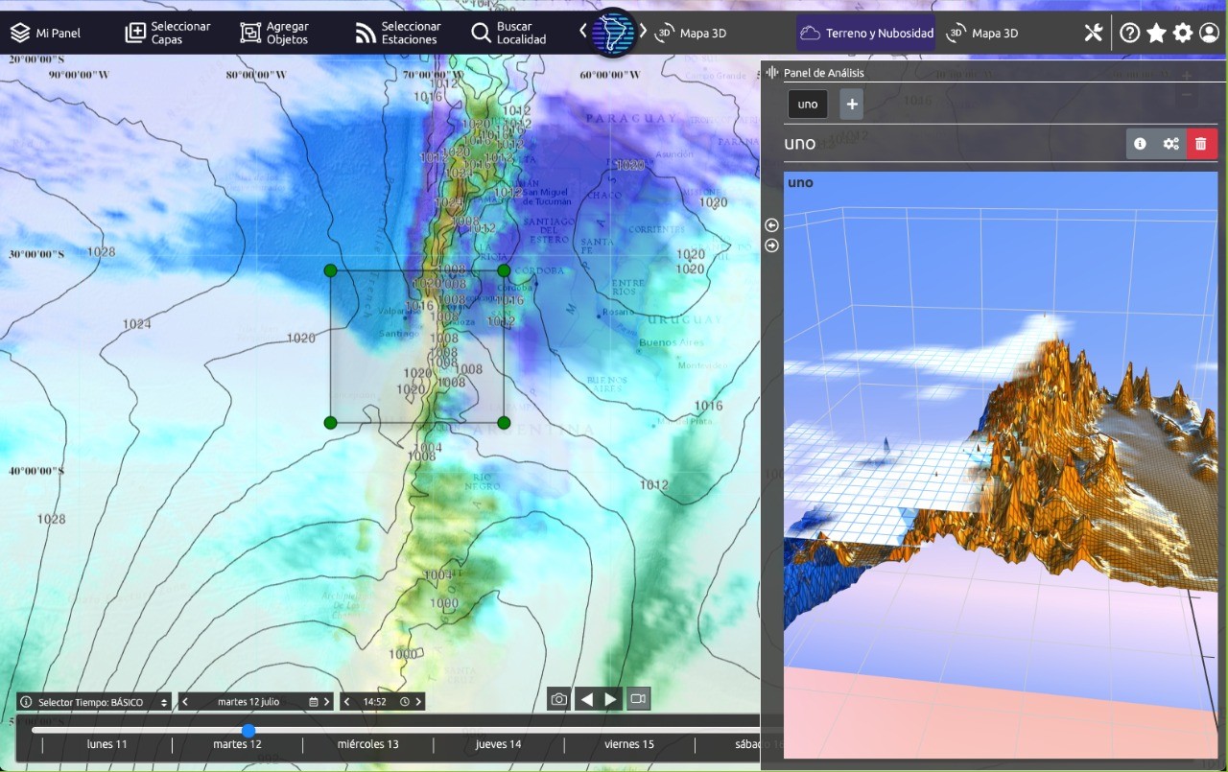Image resolution: width=1228 pixels, height=772 pixels.
Task: Open the help question mark icon
Action: tap(1130, 33)
